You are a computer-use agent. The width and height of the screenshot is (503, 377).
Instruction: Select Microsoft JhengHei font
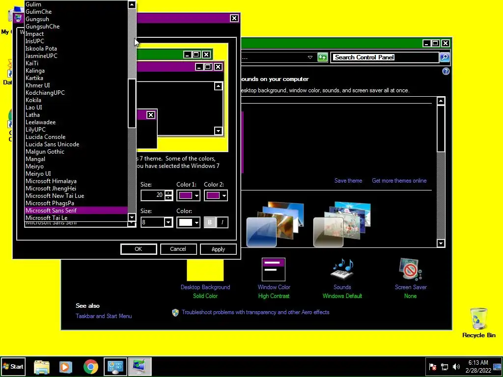76,188
